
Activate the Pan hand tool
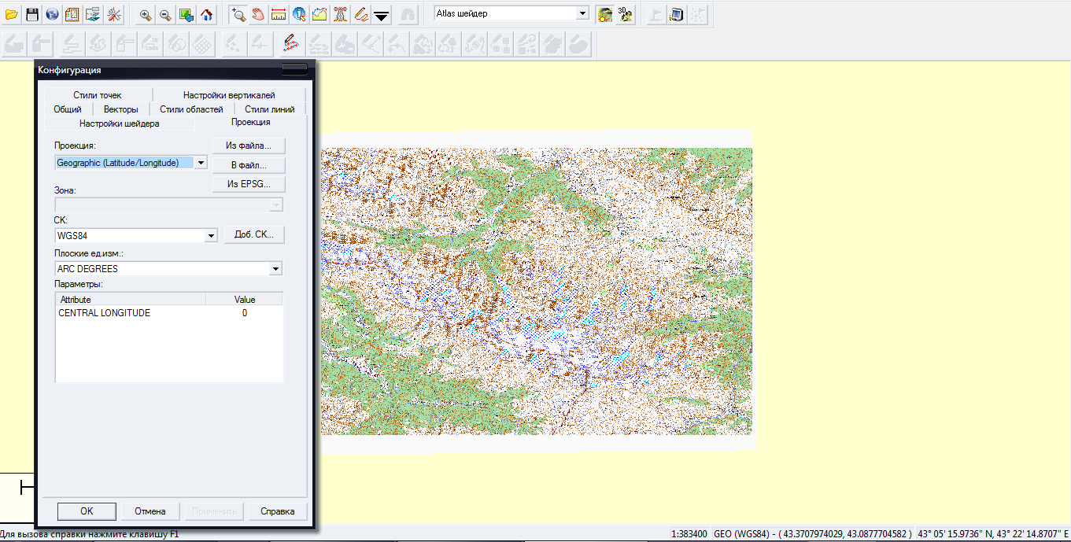click(x=258, y=14)
